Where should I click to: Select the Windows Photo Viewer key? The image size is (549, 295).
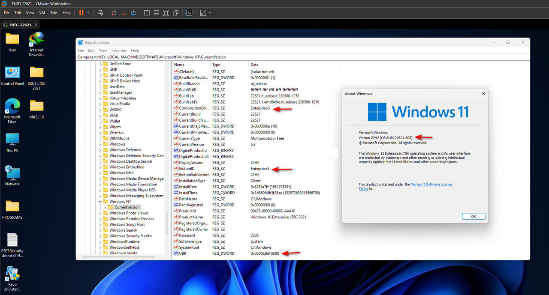[x=129, y=213]
